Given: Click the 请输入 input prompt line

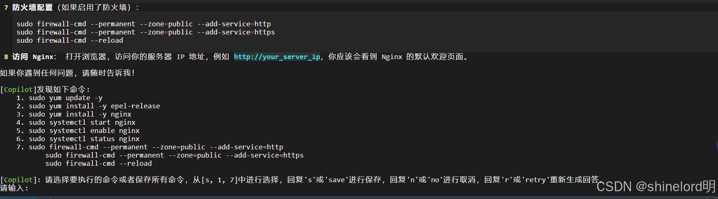Looking at the screenshot, I should (14, 188).
